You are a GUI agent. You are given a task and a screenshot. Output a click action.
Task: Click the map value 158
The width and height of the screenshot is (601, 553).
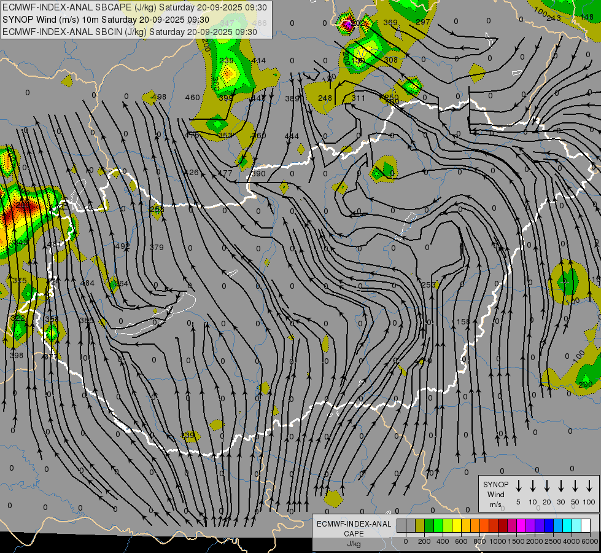[463, 321]
